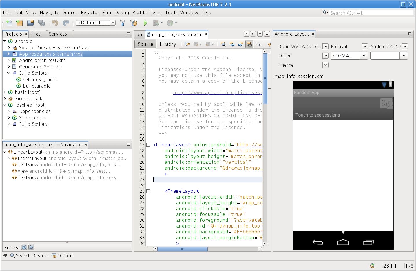Collapse the Build Scripts tree node

(x=8, y=73)
